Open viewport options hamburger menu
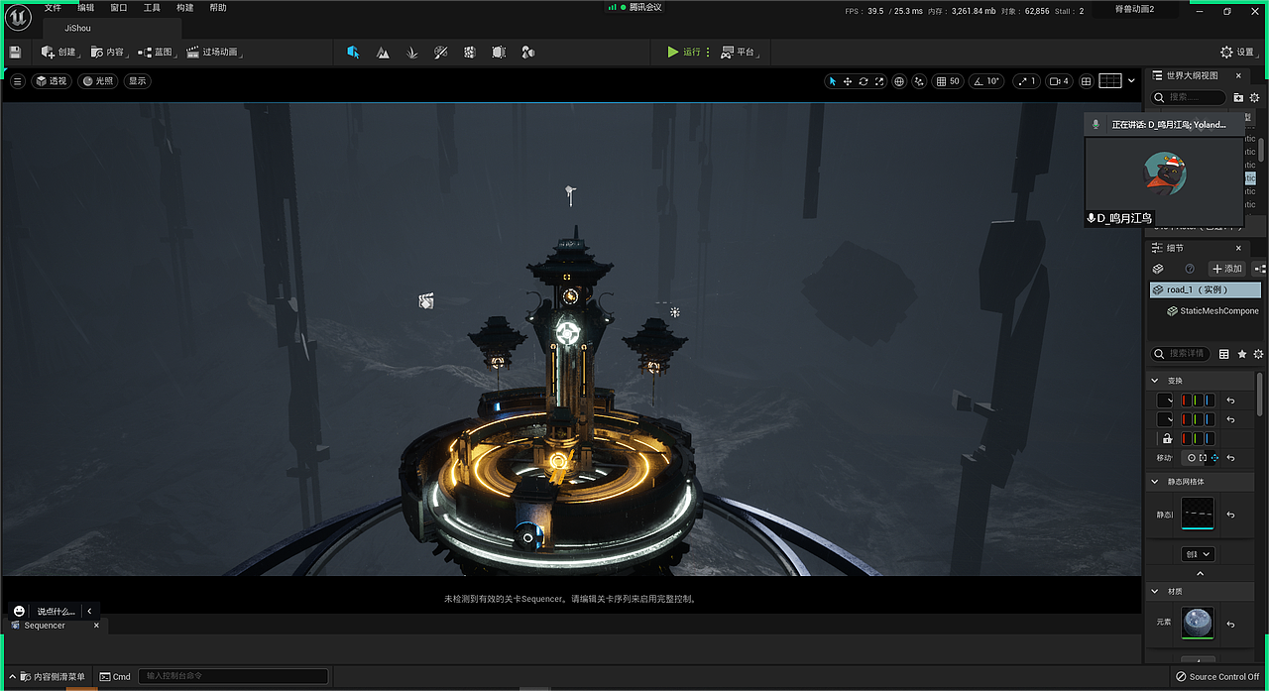This screenshot has height=691, width=1269. 17,81
